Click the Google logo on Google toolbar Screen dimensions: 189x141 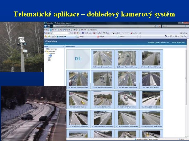47,33
